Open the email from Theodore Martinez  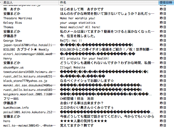17,18
